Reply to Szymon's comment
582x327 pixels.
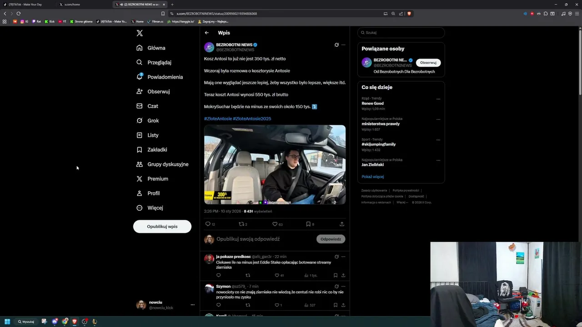[x=218, y=305]
